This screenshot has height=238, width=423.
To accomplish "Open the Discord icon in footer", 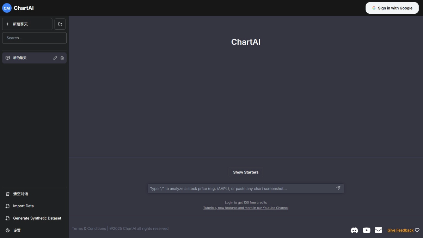I will [354, 230].
